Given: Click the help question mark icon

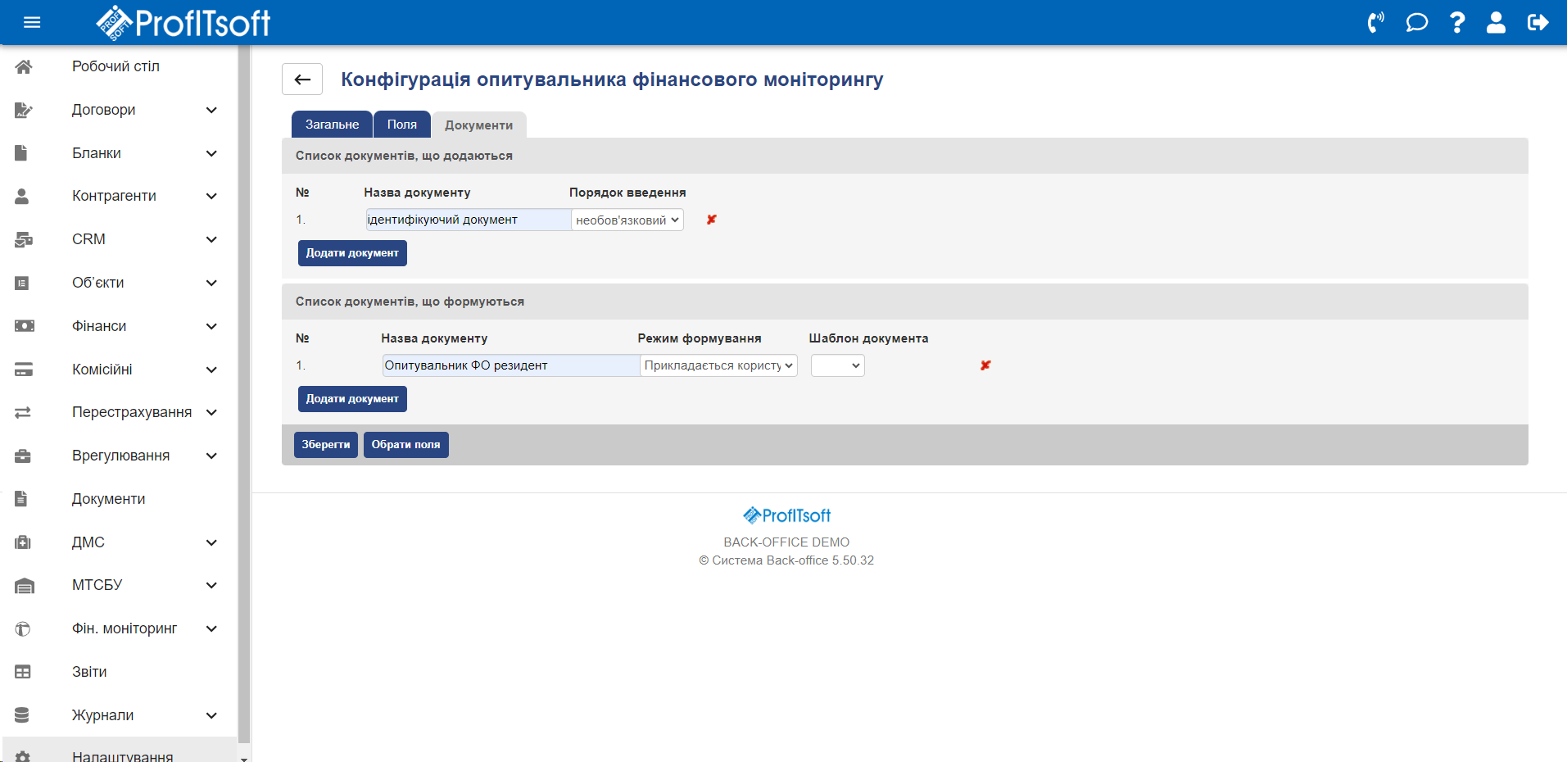Looking at the screenshot, I should pos(1456,22).
